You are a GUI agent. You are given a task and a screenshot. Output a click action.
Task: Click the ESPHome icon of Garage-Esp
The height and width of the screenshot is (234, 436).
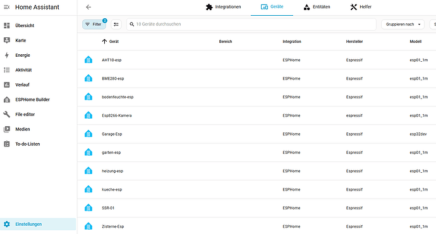88,134
